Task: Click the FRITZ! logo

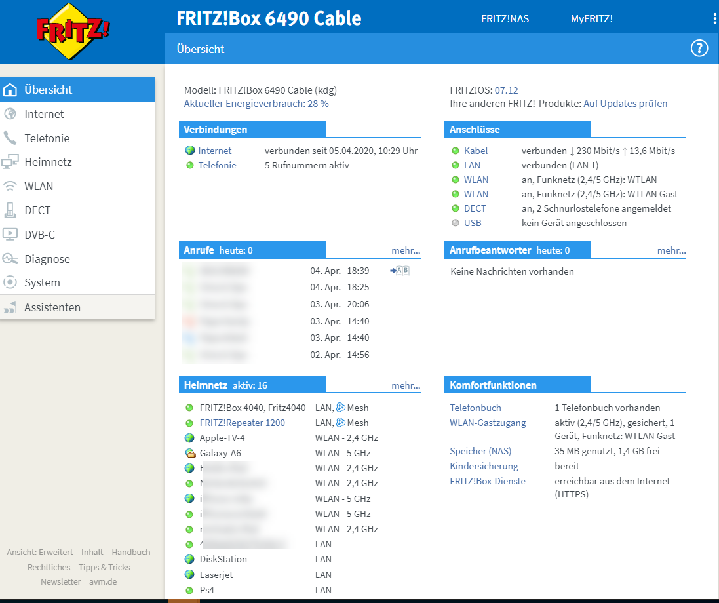Action: coord(73,31)
